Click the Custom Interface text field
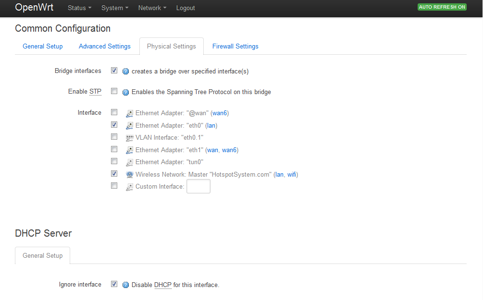 (198, 186)
